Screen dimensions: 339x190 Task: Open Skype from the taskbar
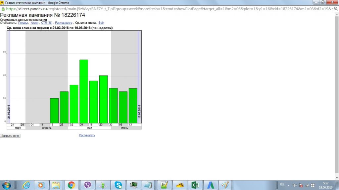point(118,185)
